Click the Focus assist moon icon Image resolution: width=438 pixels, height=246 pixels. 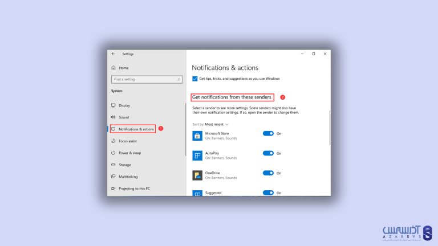pos(113,141)
